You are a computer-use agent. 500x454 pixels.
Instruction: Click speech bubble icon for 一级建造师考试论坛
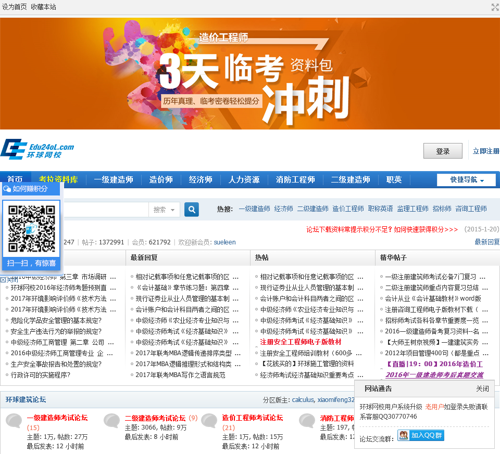pos(14,421)
